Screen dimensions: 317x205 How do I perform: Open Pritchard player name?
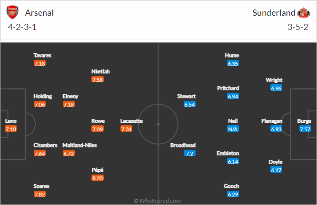tap(228, 88)
